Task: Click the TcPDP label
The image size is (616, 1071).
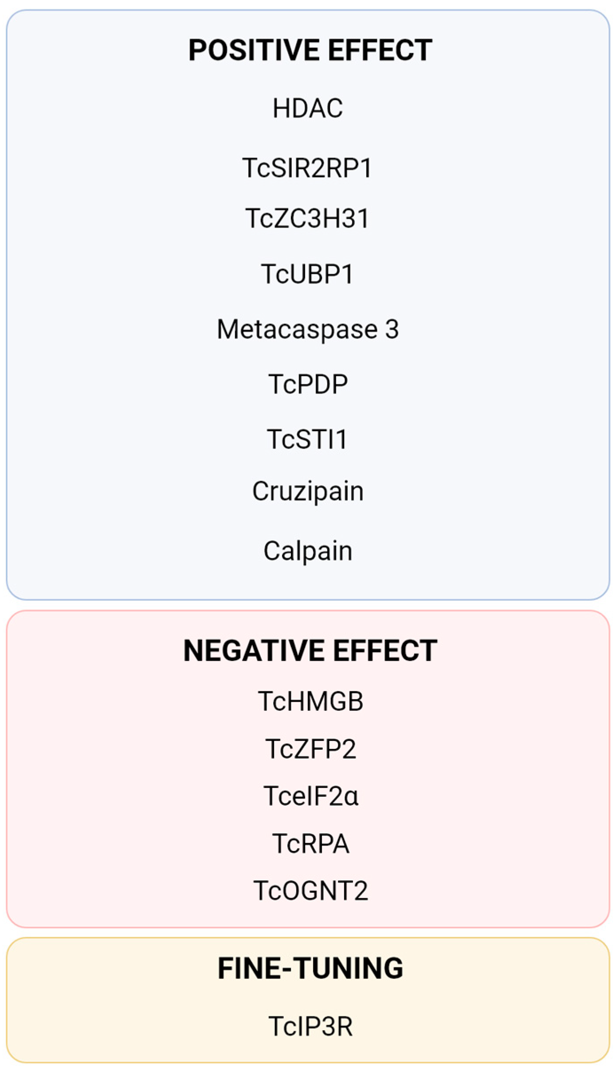Action: [x=308, y=384]
